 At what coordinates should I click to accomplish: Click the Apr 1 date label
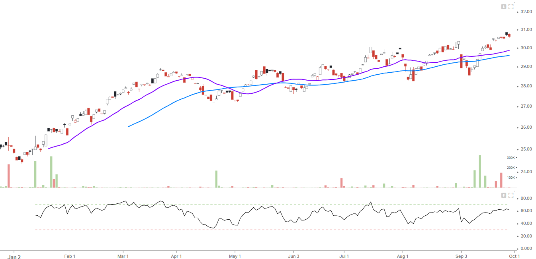pyautogui.click(x=176, y=257)
